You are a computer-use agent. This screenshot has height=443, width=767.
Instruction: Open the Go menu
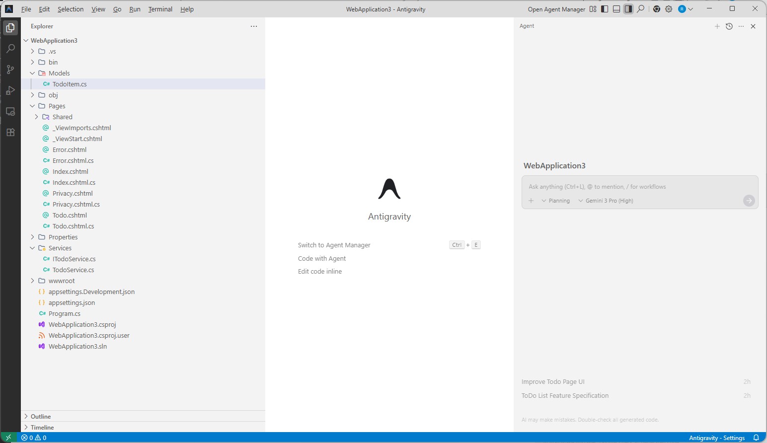[x=117, y=9]
